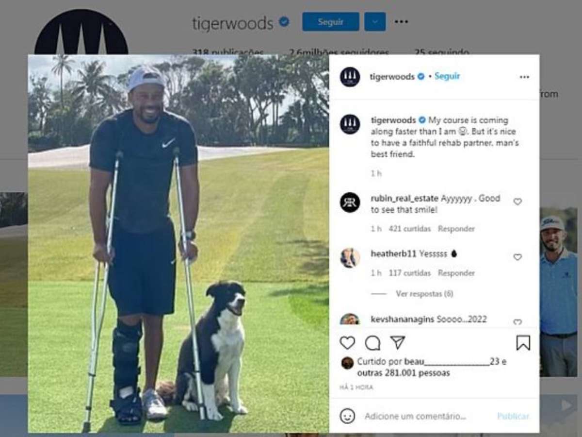Reply to rubin_real_estate comment via Responder
This screenshot has width=582, height=437.
pos(456,229)
